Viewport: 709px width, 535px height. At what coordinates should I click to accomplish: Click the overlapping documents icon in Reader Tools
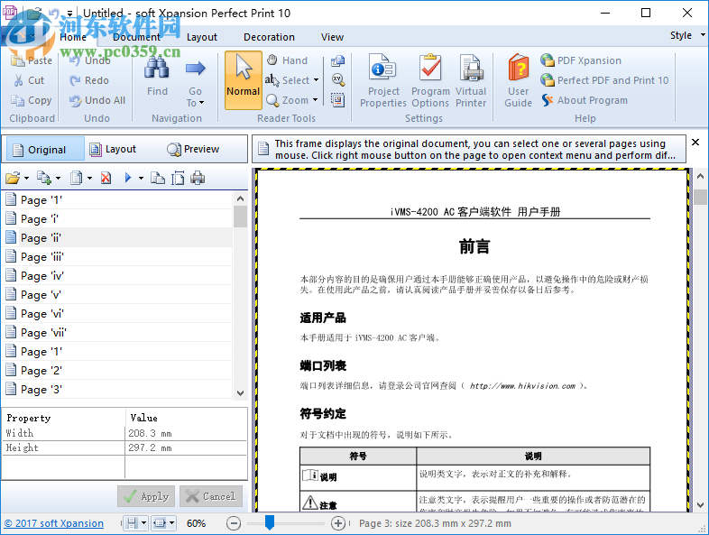[337, 60]
